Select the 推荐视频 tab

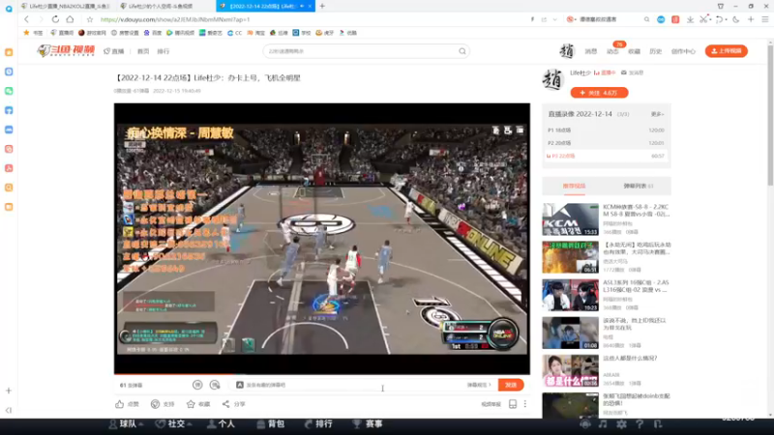[x=574, y=186]
